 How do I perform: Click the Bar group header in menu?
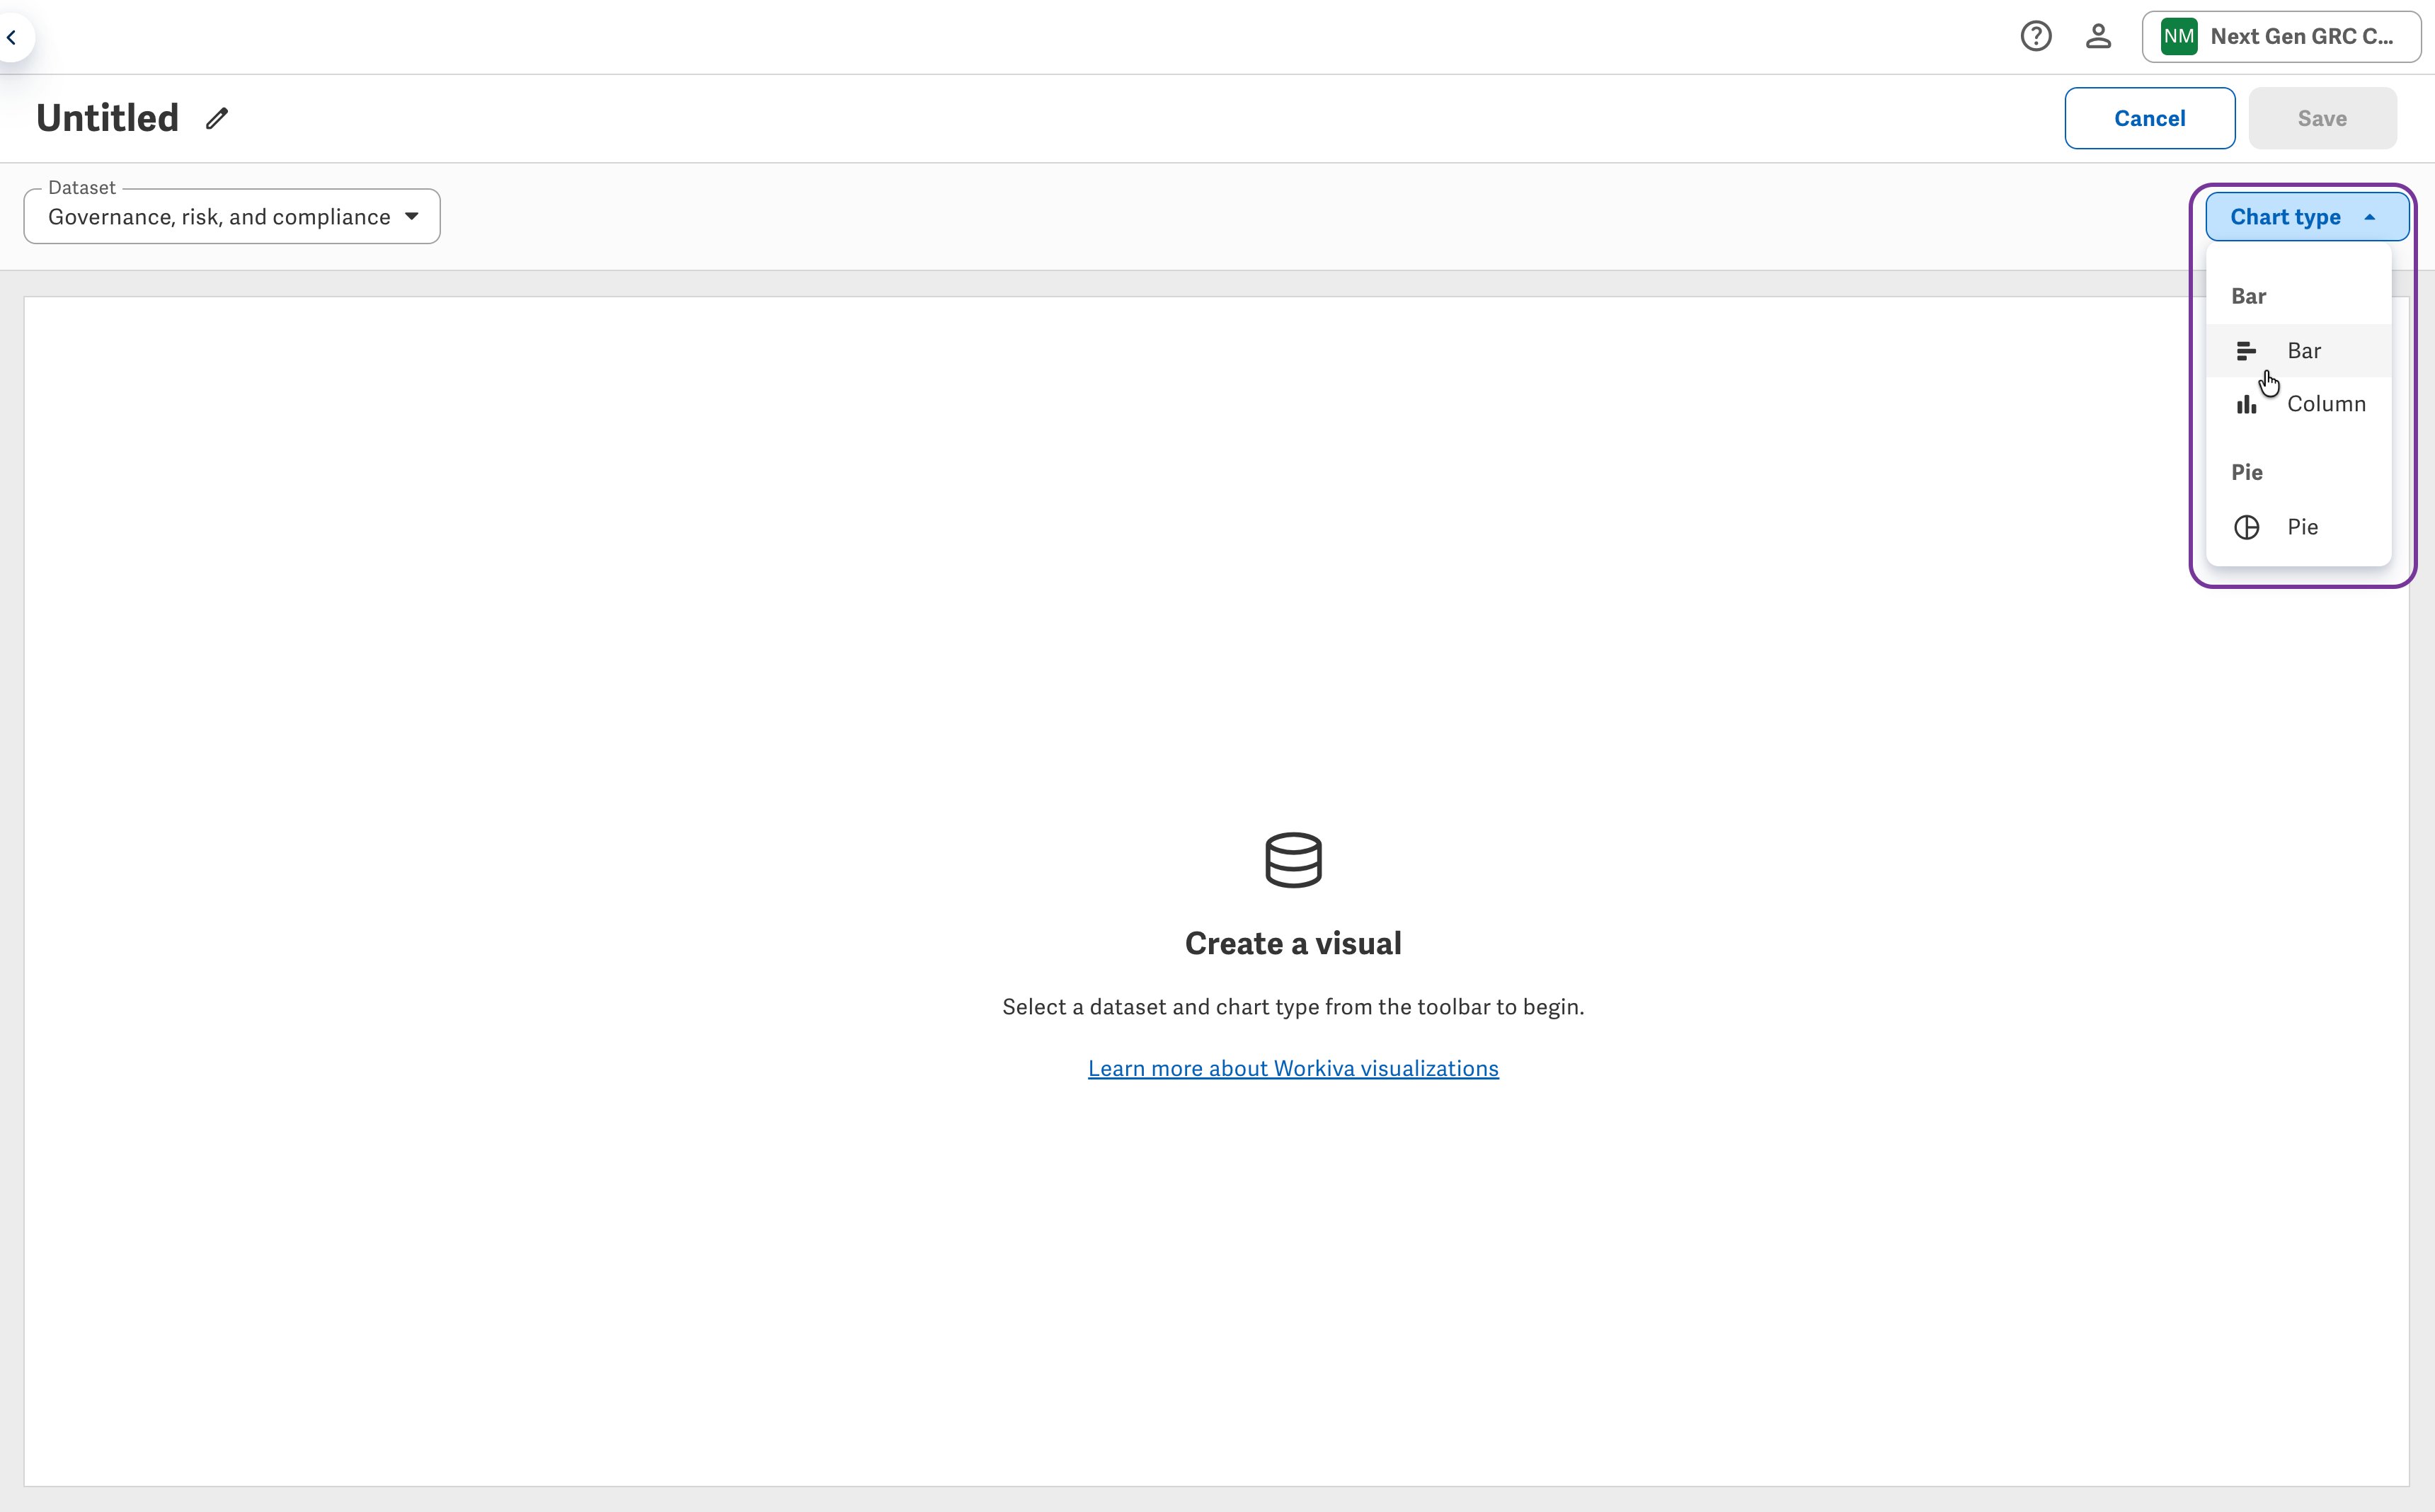click(x=2248, y=296)
